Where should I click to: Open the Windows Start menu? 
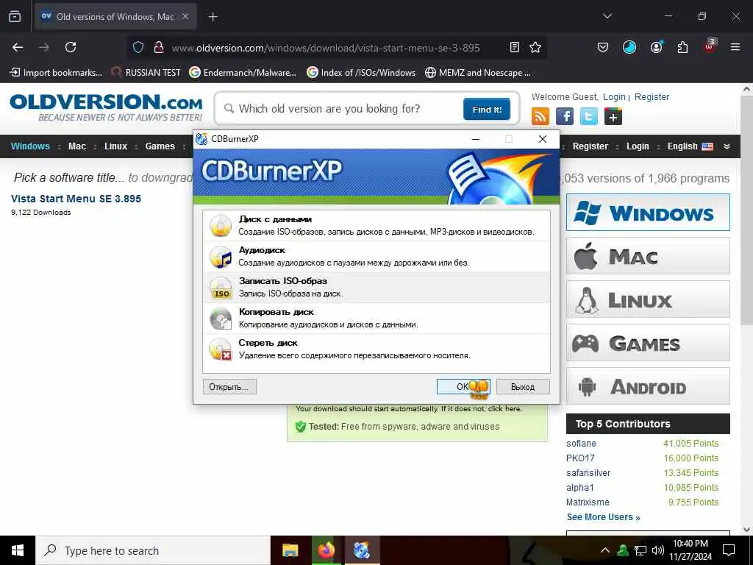[18, 550]
